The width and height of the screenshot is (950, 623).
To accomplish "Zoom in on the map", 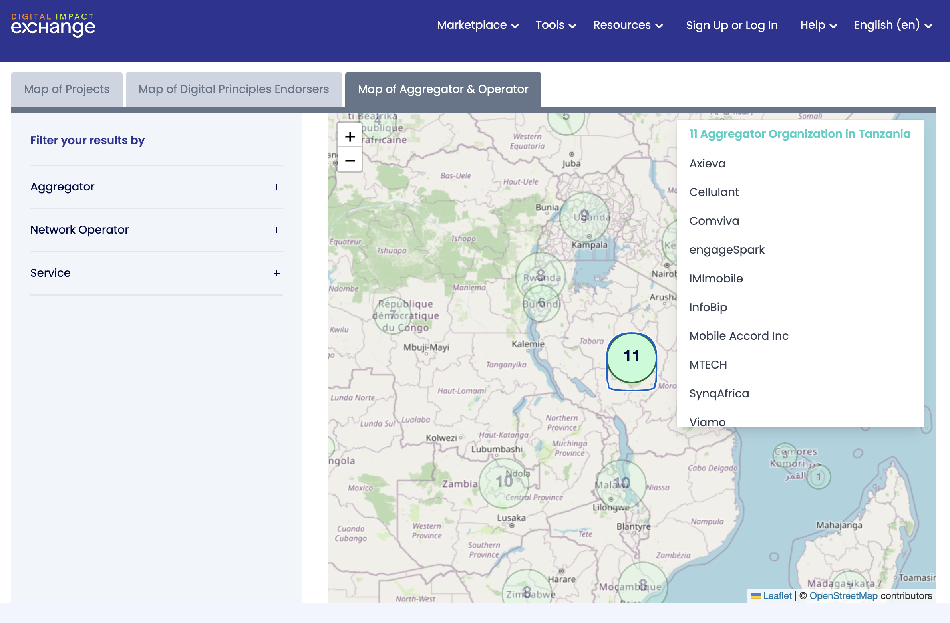I will pyautogui.click(x=350, y=137).
